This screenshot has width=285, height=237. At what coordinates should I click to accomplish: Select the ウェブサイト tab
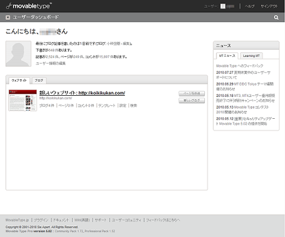tap(19, 81)
